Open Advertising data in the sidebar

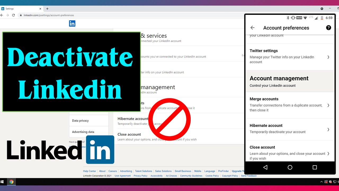(x=89, y=132)
